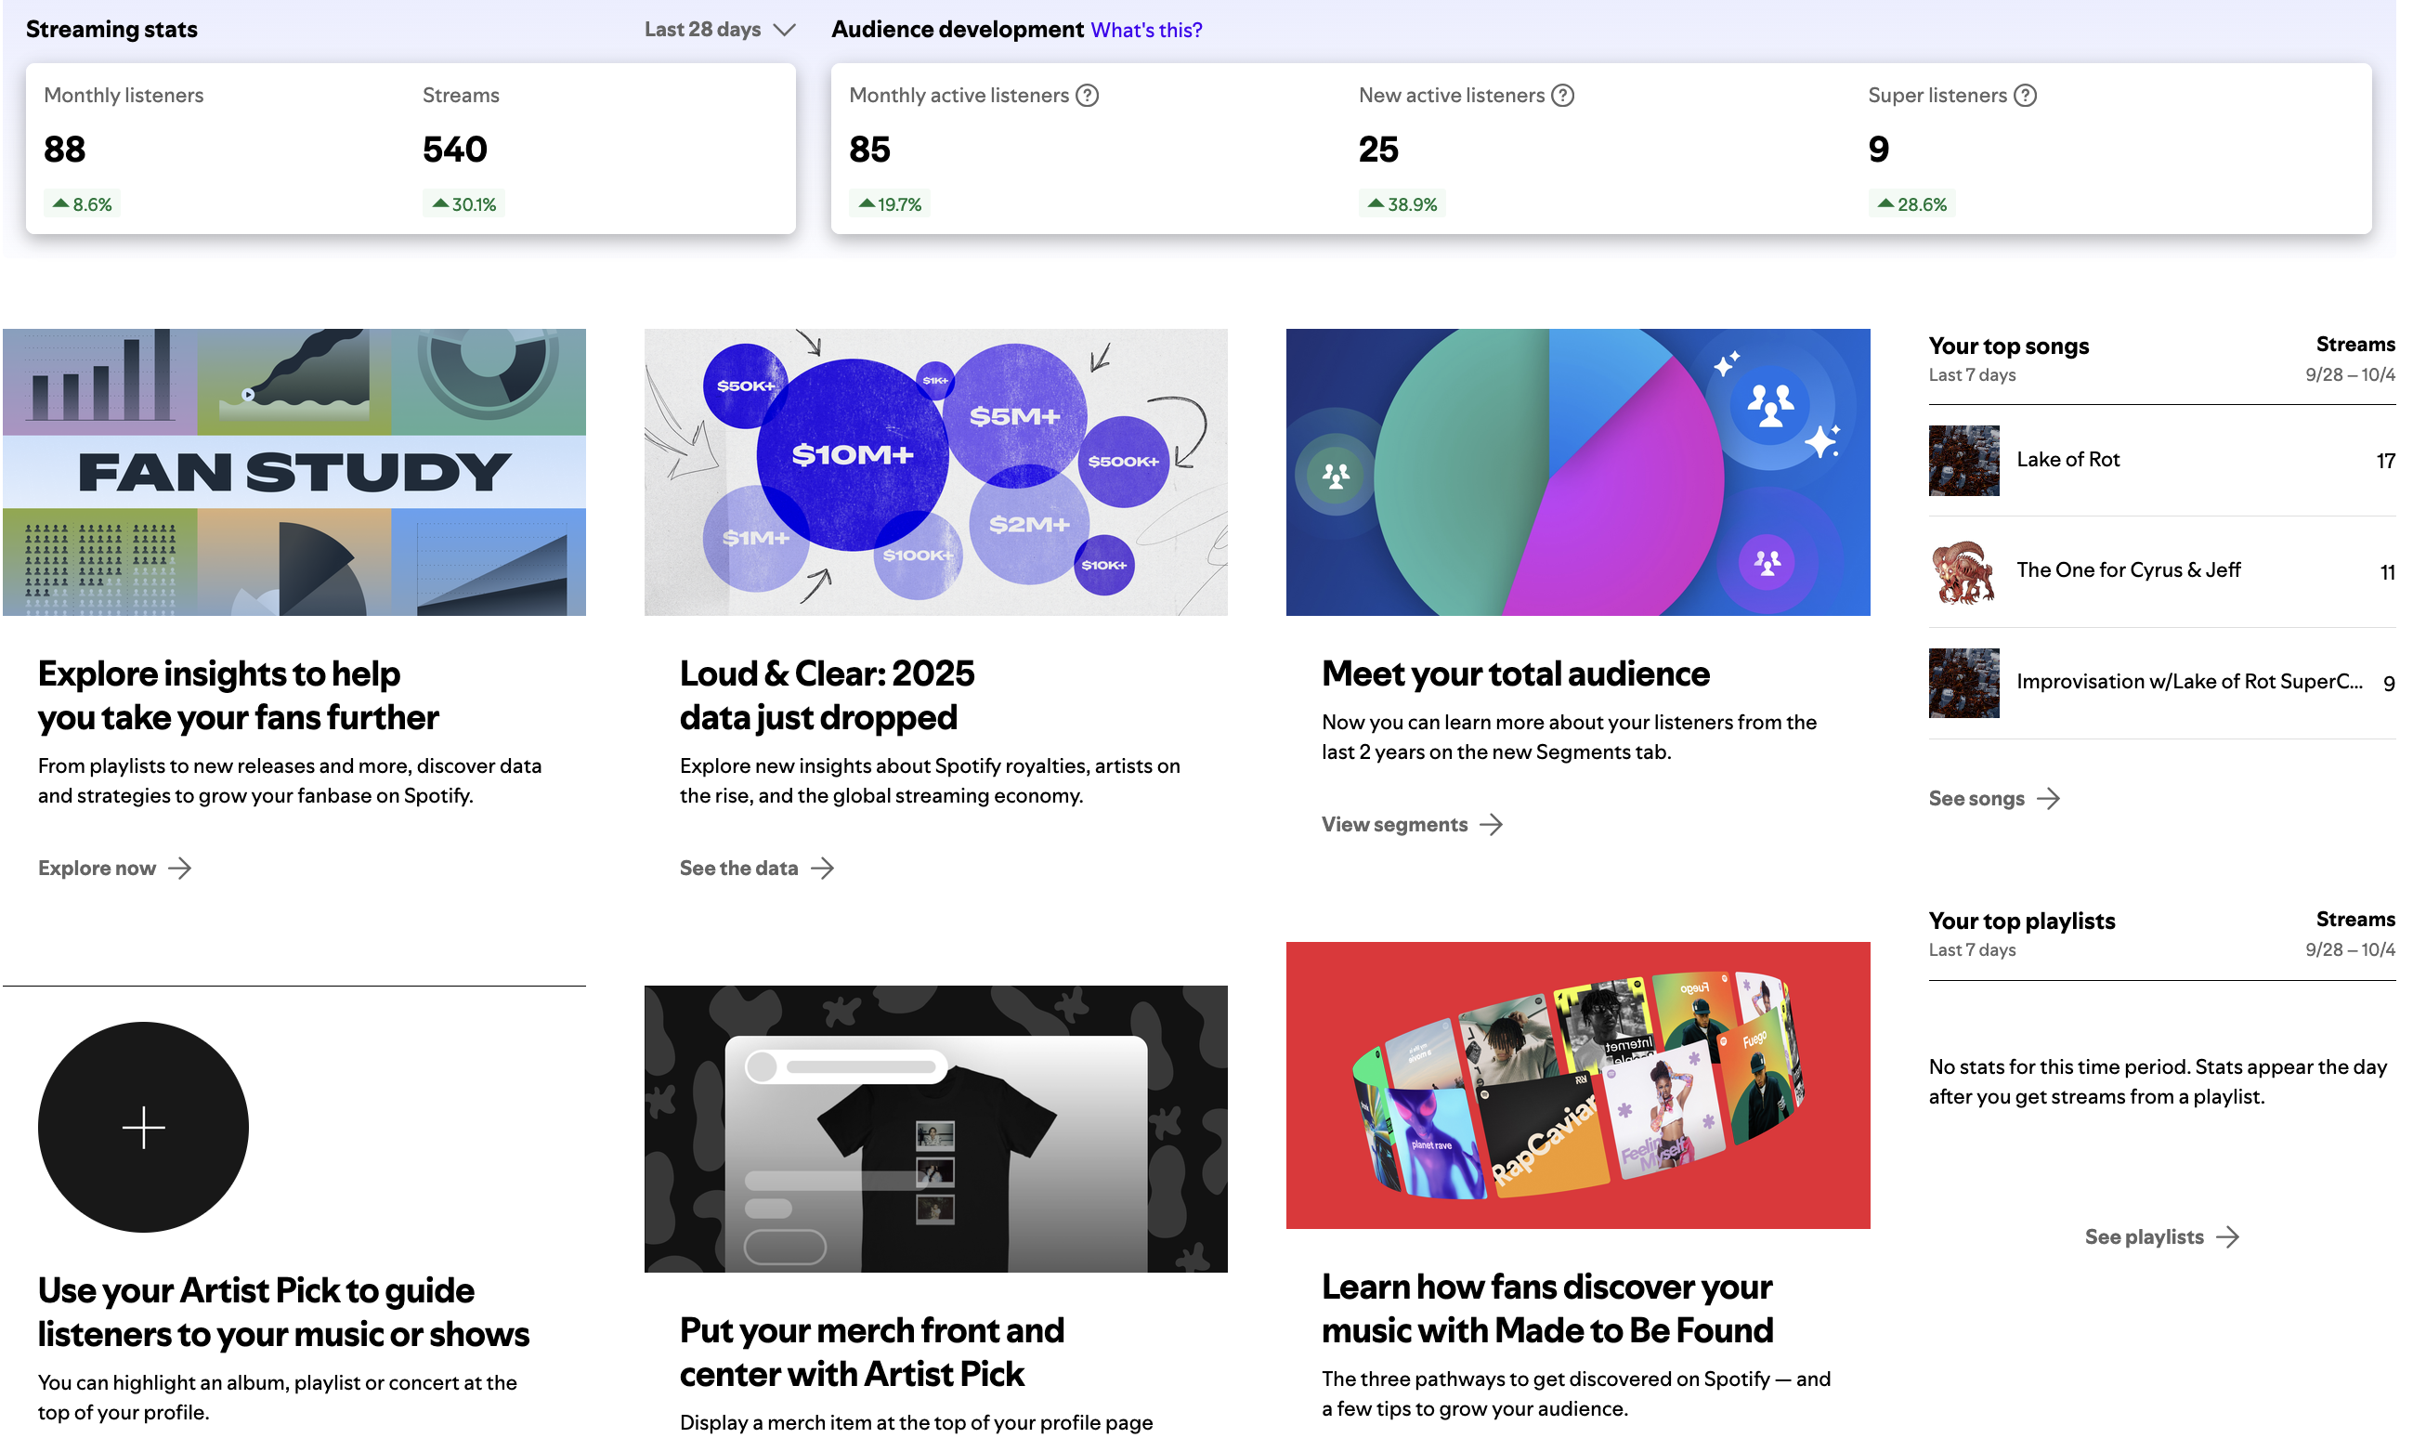Select the Lake of Rot song title
This screenshot has width=2426, height=1438.
pyautogui.click(x=2068, y=459)
